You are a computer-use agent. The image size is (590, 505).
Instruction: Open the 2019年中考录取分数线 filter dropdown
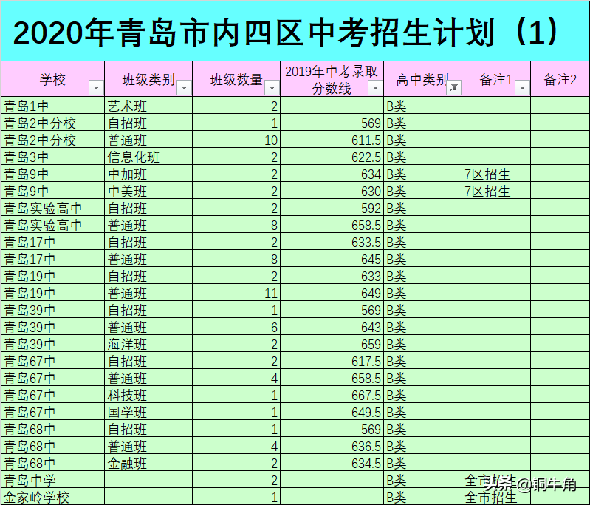click(375, 88)
